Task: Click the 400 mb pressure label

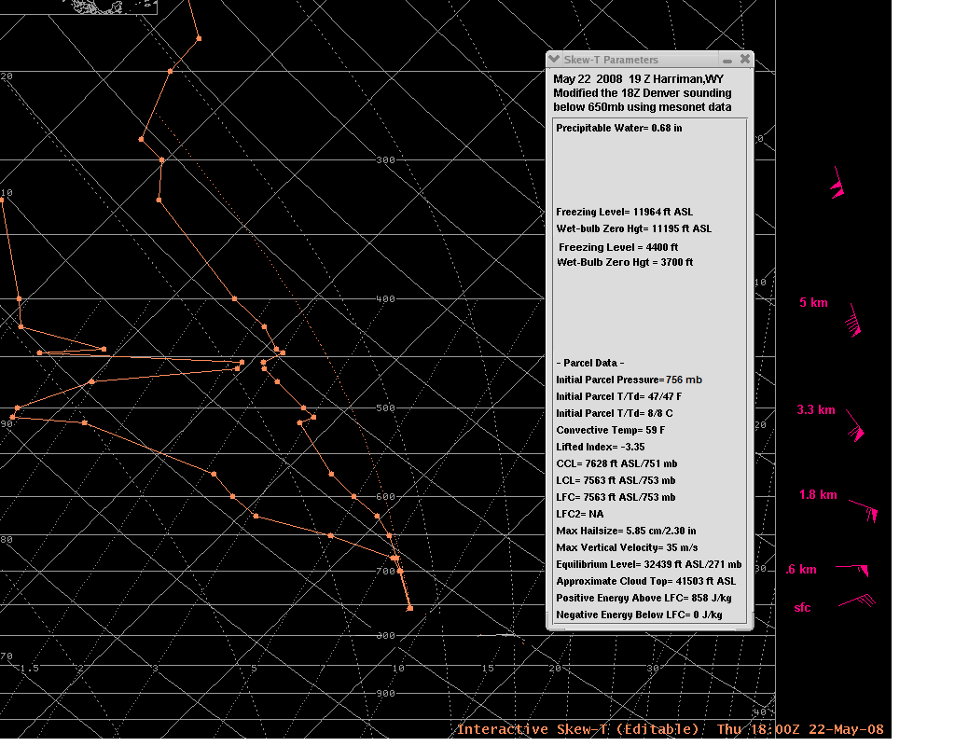Action: coord(385,299)
